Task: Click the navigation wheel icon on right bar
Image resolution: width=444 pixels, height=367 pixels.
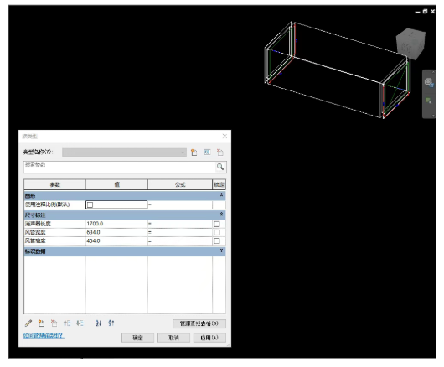Action: click(x=429, y=83)
